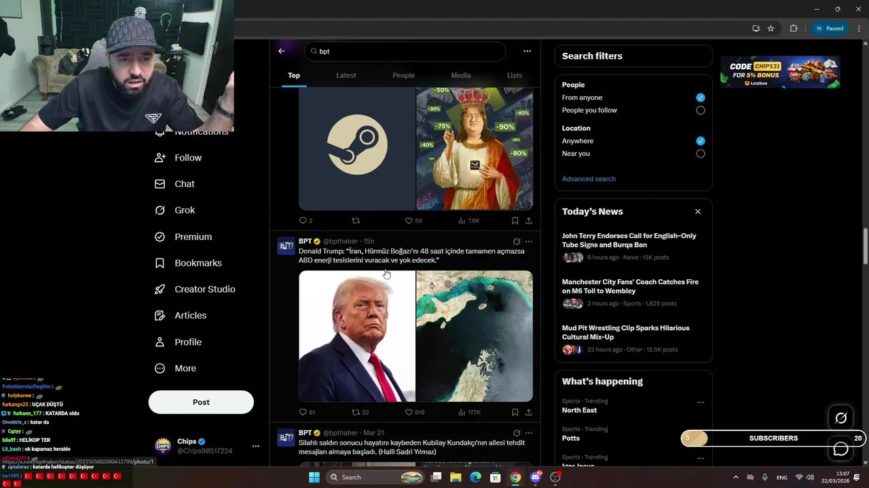Open the Chrome three-dot menu

tap(859, 28)
